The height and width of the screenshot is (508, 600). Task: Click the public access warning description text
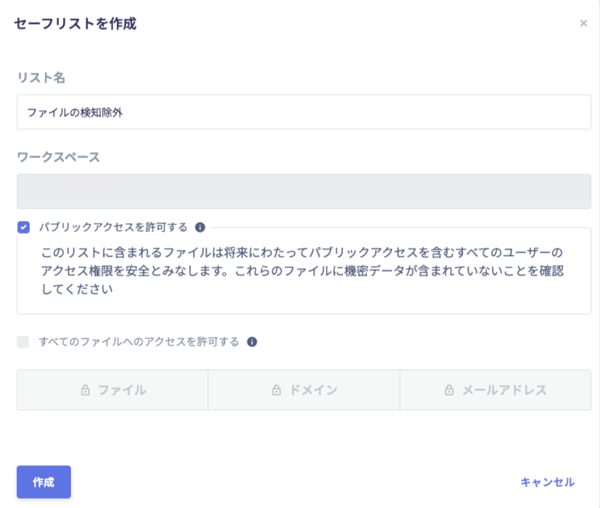tap(302, 271)
